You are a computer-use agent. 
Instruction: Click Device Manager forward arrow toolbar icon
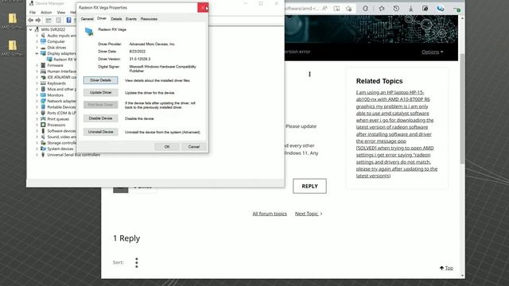click(38, 20)
